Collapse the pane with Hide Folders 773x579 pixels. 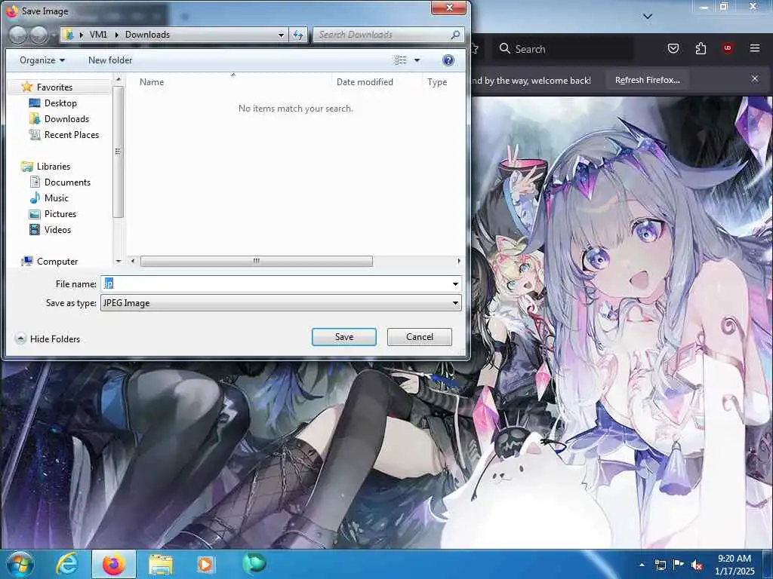[48, 339]
